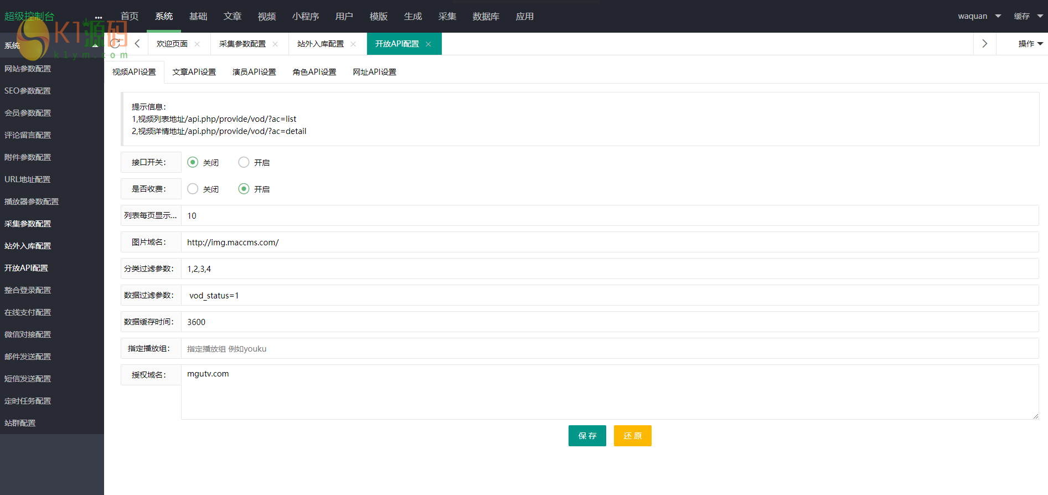The height and width of the screenshot is (495, 1048).
Task: Open the 缓存 dropdown
Action: point(1028,16)
